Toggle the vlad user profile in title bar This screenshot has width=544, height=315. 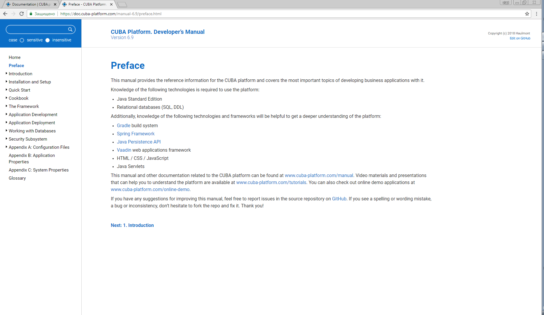506,2
